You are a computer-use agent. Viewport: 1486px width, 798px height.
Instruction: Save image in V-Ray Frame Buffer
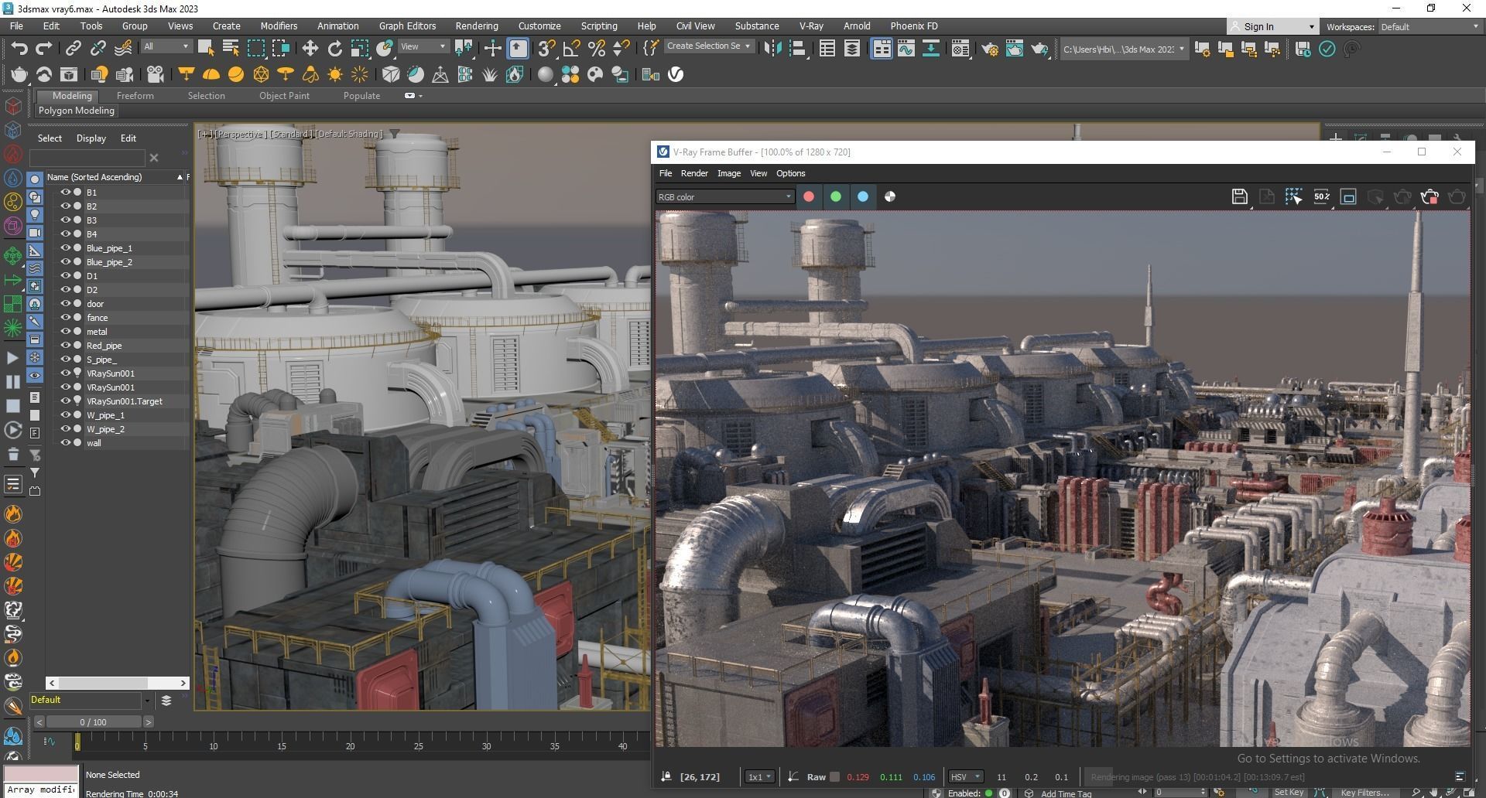click(x=1240, y=196)
